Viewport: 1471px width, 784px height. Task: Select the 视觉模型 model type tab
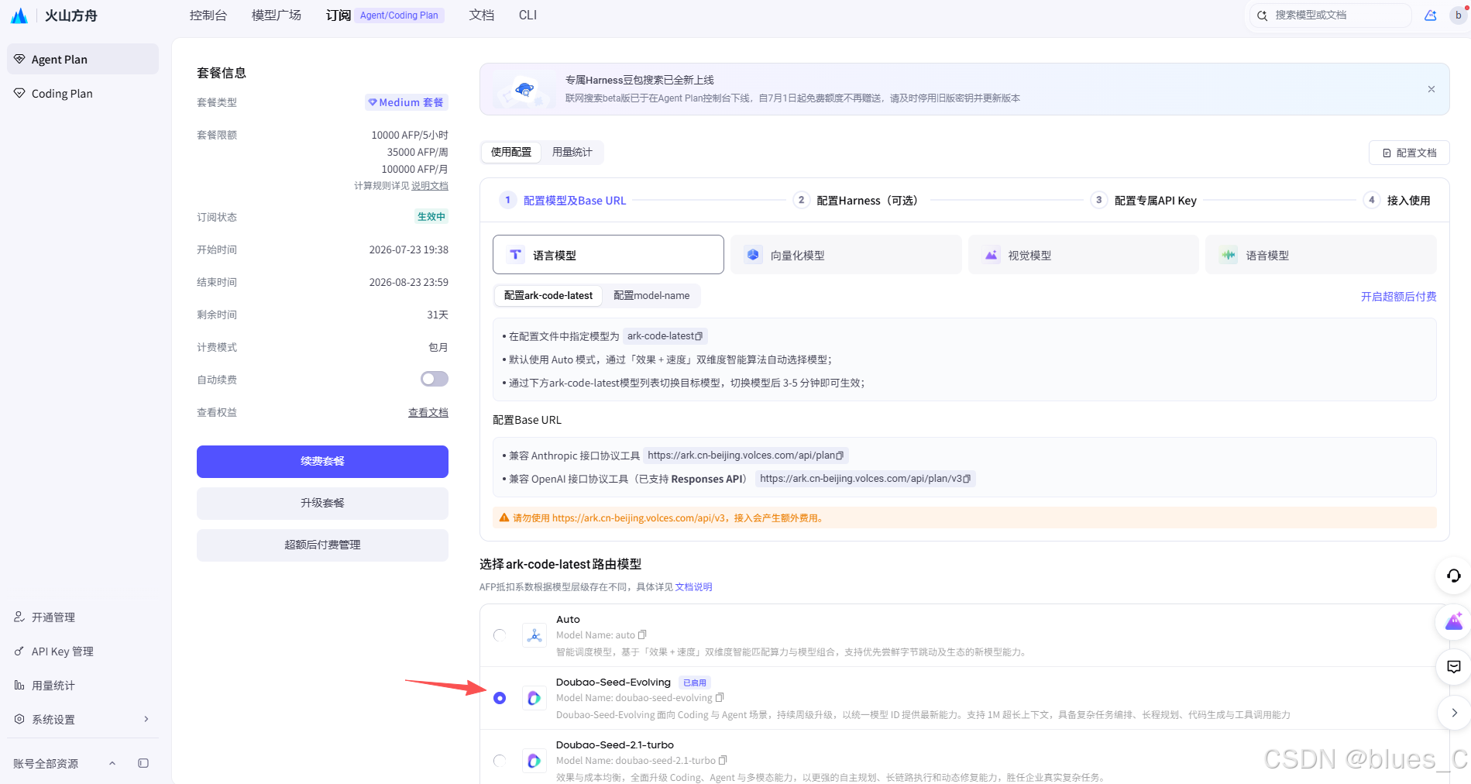[1083, 255]
